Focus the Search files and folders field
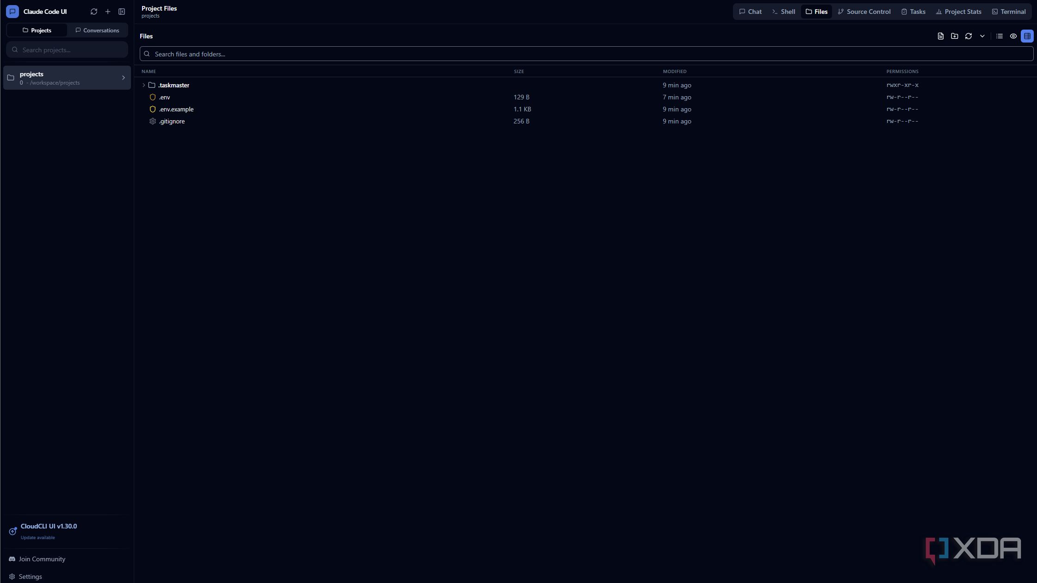1037x583 pixels. pos(586,54)
